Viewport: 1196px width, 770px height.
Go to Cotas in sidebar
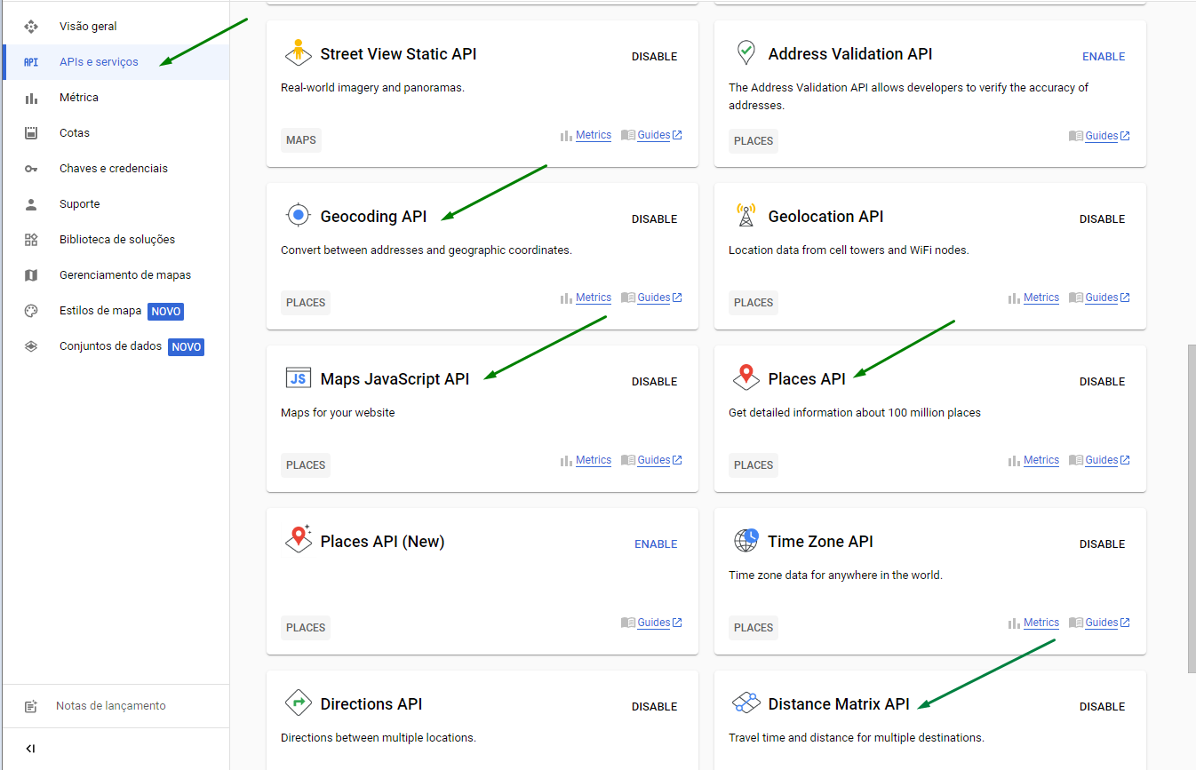click(x=75, y=133)
